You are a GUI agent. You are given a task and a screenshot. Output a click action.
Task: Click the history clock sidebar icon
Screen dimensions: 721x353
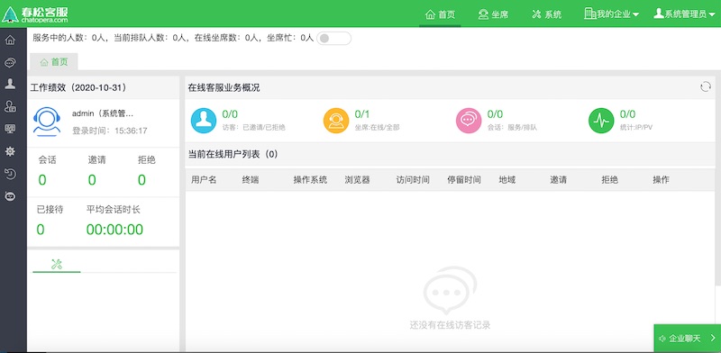[x=10, y=174]
